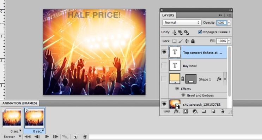Click the Tween animation frames icon
The width and height of the screenshot is (262, 140).
click(65, 137)
